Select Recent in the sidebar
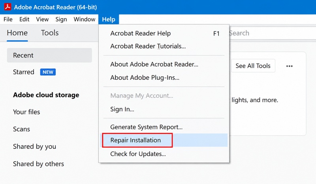Viewport: 316px width, 184px height. click(49, 55)
